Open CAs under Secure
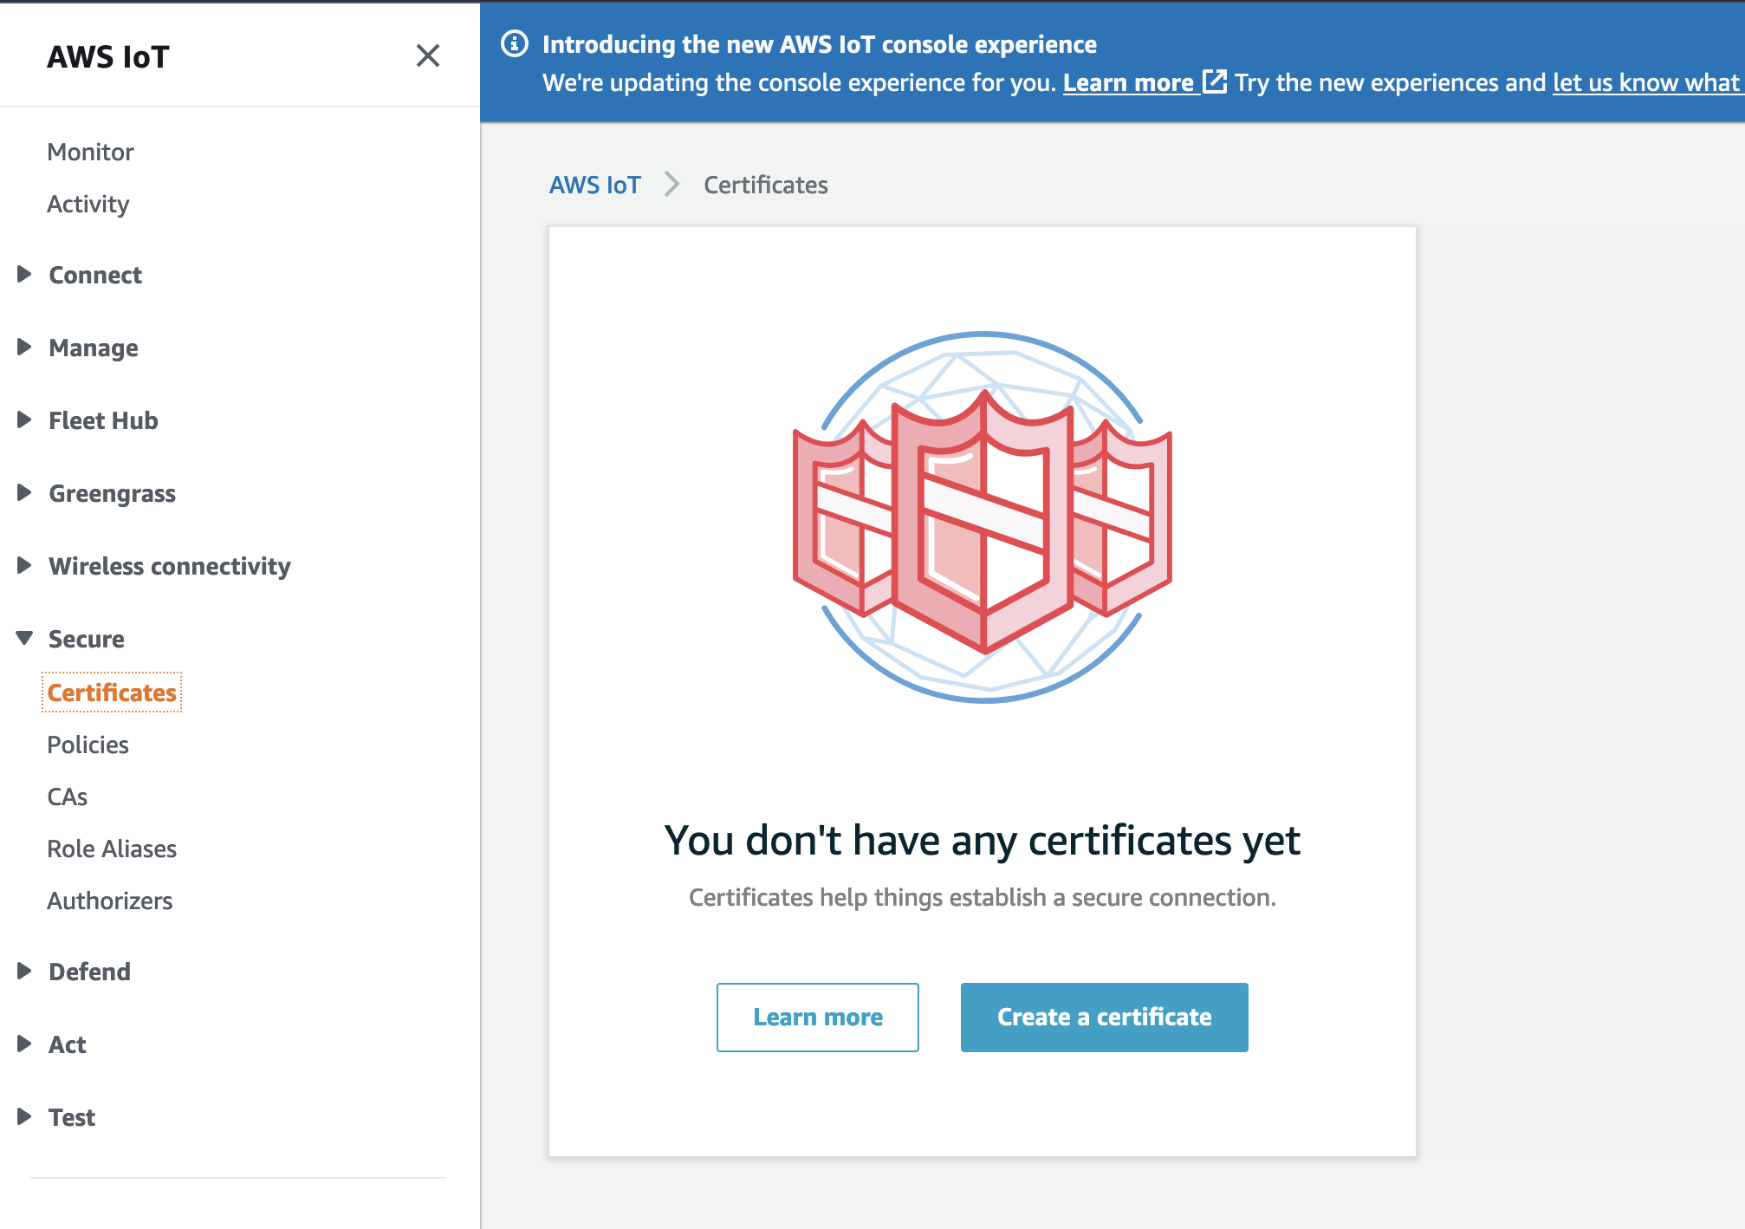Screen dimensions: 1745x1229 pos(67,797)
